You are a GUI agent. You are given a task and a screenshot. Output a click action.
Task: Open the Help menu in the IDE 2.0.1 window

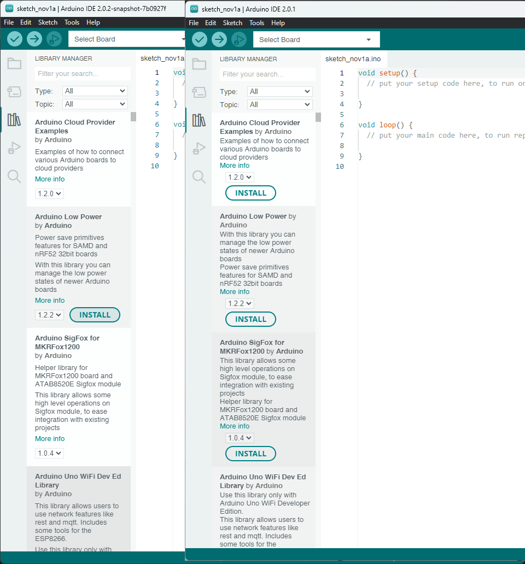click(278, 22)
